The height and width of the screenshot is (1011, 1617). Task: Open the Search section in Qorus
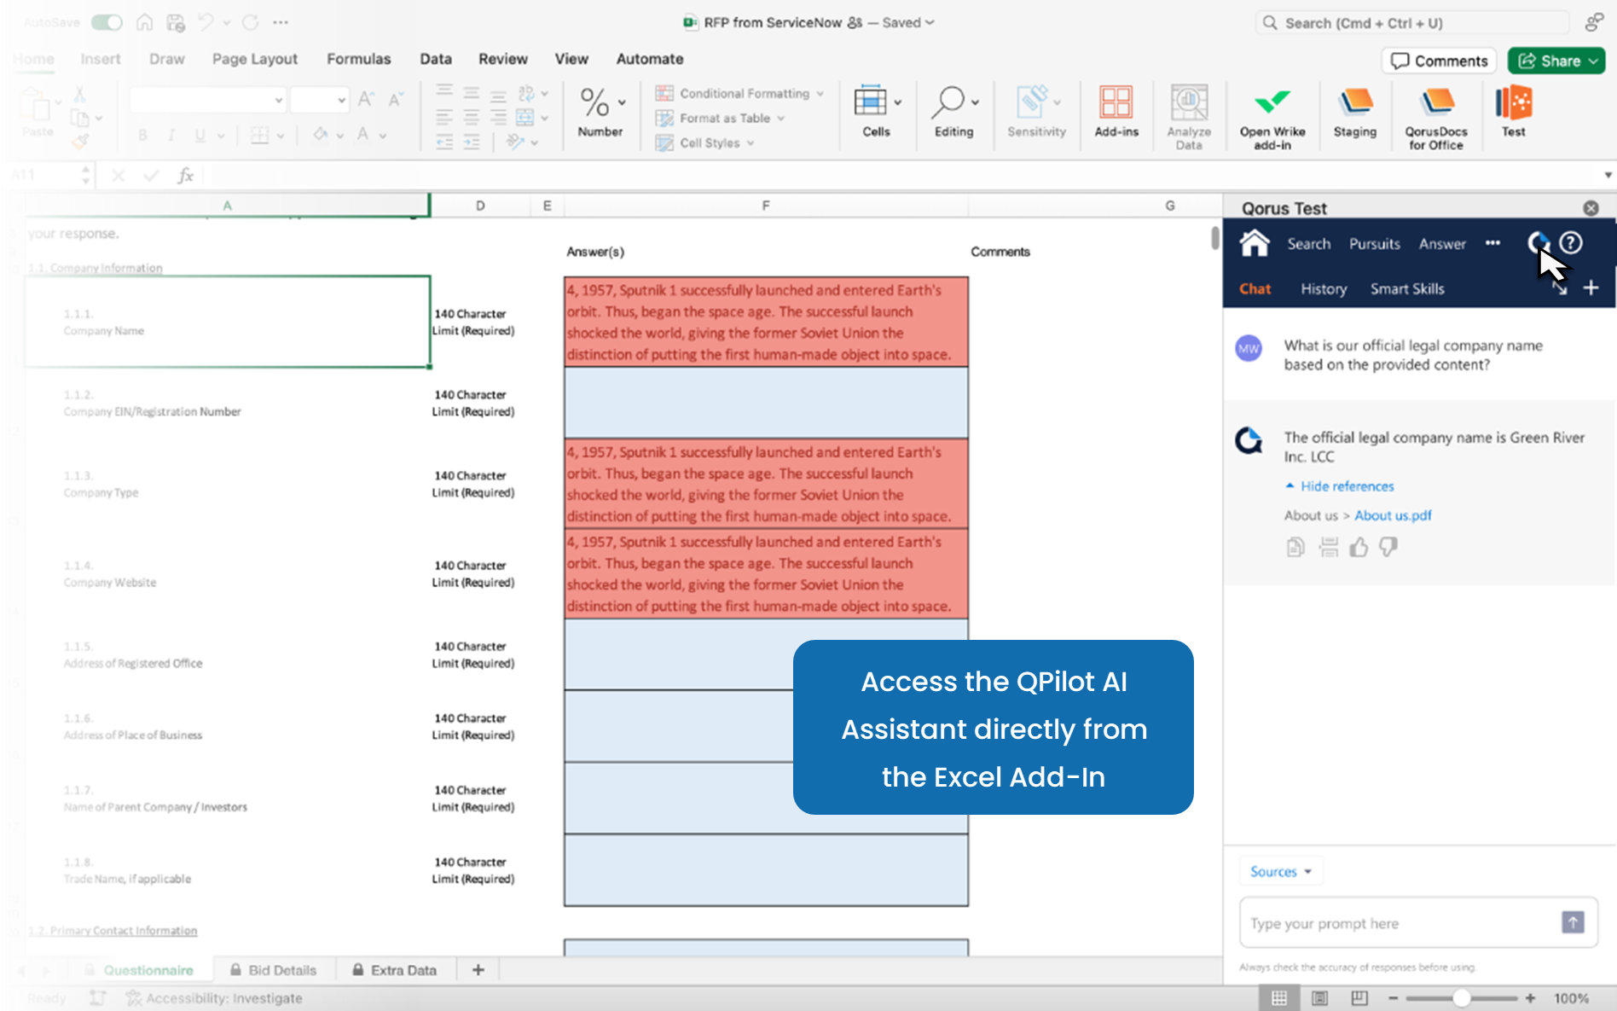1308,244
